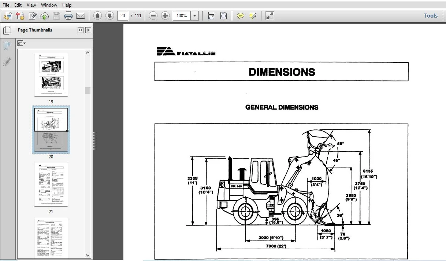
Task: Click the thumbnail pane scroll-down arrow
Action: (x=88, y=256)
